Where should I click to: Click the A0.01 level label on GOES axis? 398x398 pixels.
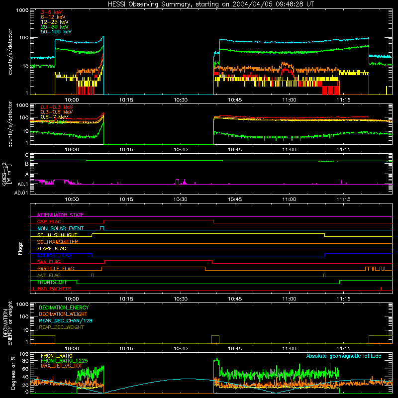tap(21, 193)
